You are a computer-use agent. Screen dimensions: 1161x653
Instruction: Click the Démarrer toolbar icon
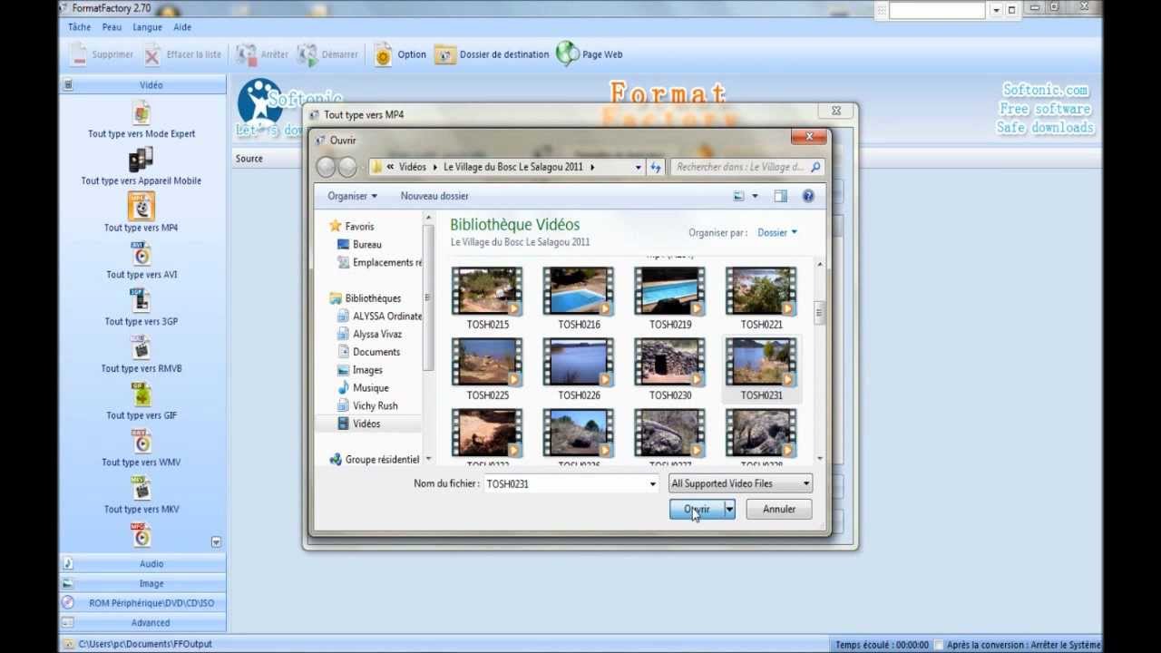[307, 54]
